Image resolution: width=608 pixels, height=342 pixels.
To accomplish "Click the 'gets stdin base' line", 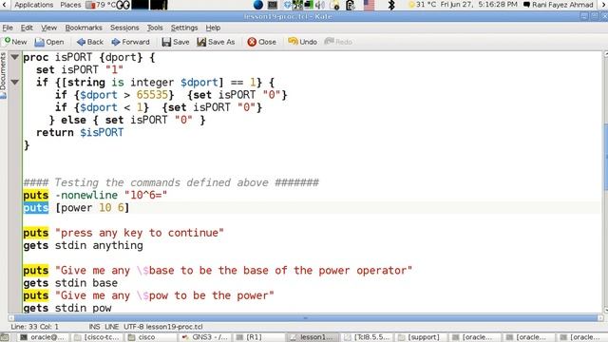I will [x=70, y=283].
